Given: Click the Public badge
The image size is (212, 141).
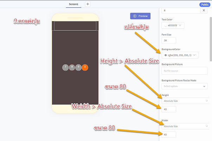Looking at the screenshot, I should (205, 5).
